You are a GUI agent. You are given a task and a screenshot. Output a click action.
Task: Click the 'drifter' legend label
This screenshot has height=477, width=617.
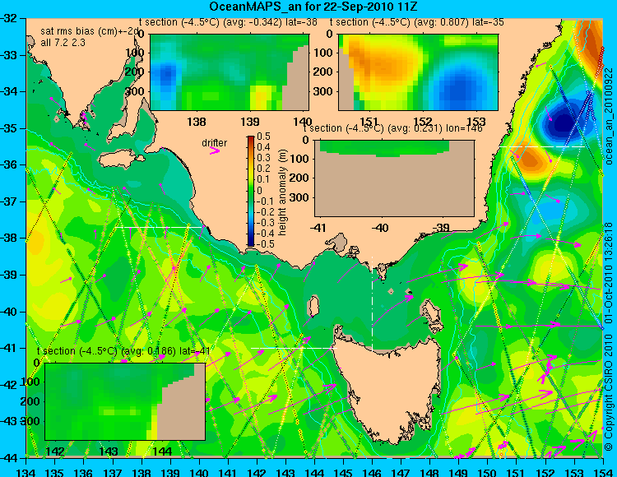[215, 143]
